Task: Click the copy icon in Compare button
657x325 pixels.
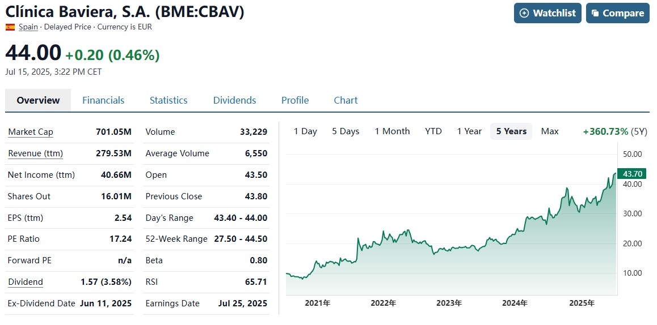Action: 595,13
